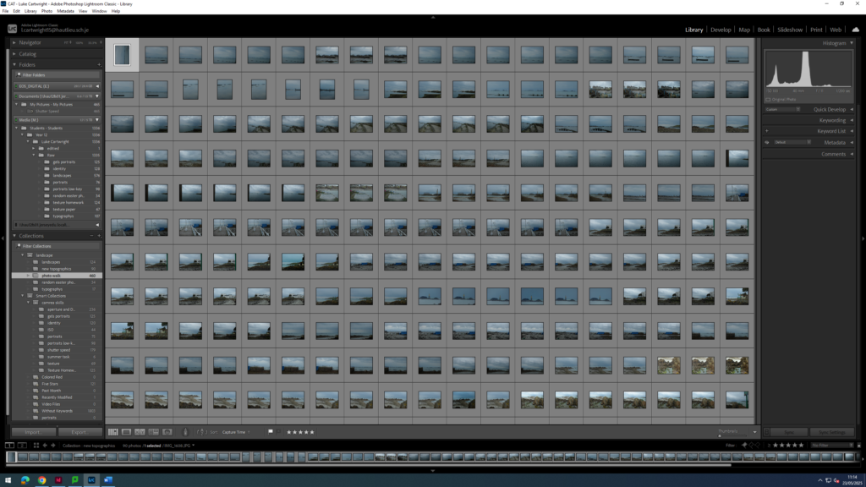866x487 pixels.
Task: Expand the Catalog panel
Action: 14,54
